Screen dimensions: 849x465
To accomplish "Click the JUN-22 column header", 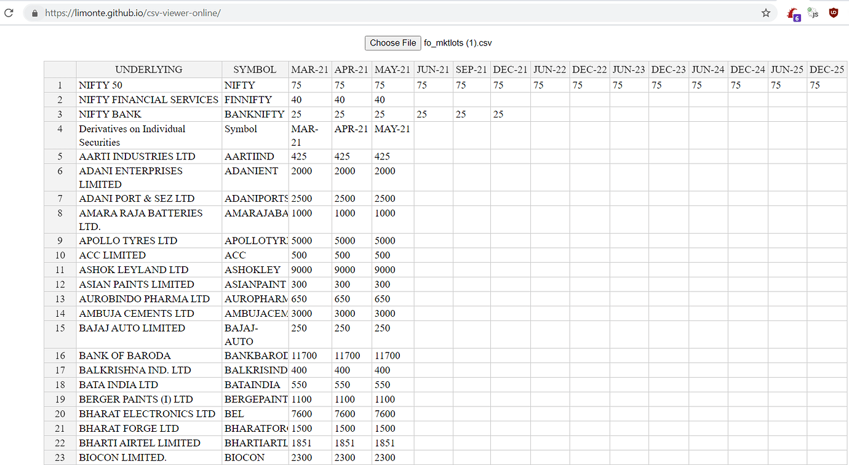I will 549,70.
